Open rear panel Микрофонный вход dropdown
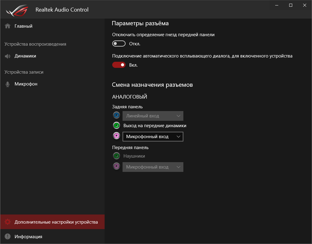The width and height of the screenshot is (312, 244). 153,137
